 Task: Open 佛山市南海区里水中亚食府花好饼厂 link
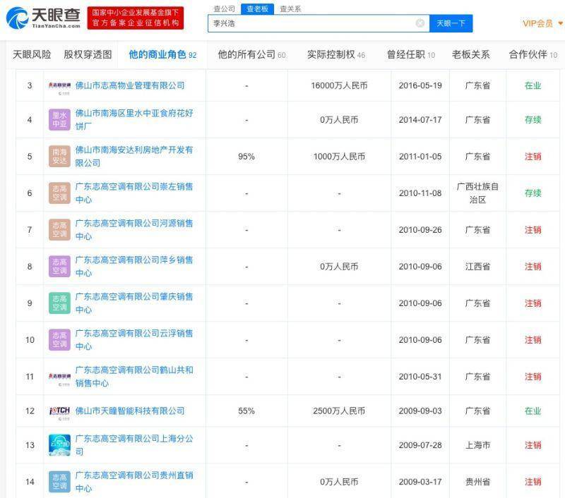click(134, 119)
